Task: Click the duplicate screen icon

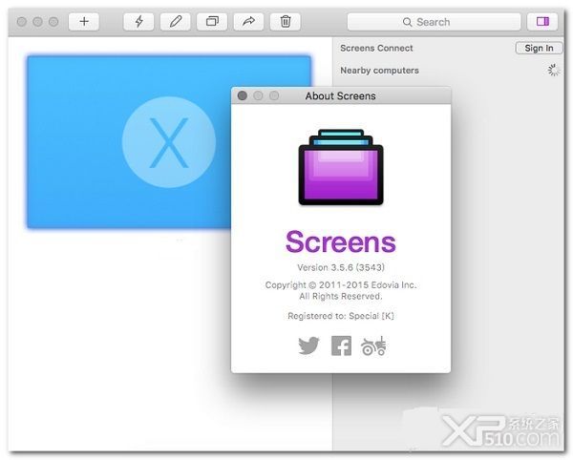Action: [x=212, y=22]
